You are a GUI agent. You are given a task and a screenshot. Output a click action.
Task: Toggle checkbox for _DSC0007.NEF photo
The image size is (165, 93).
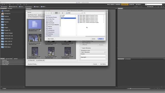tap(57, 58)
